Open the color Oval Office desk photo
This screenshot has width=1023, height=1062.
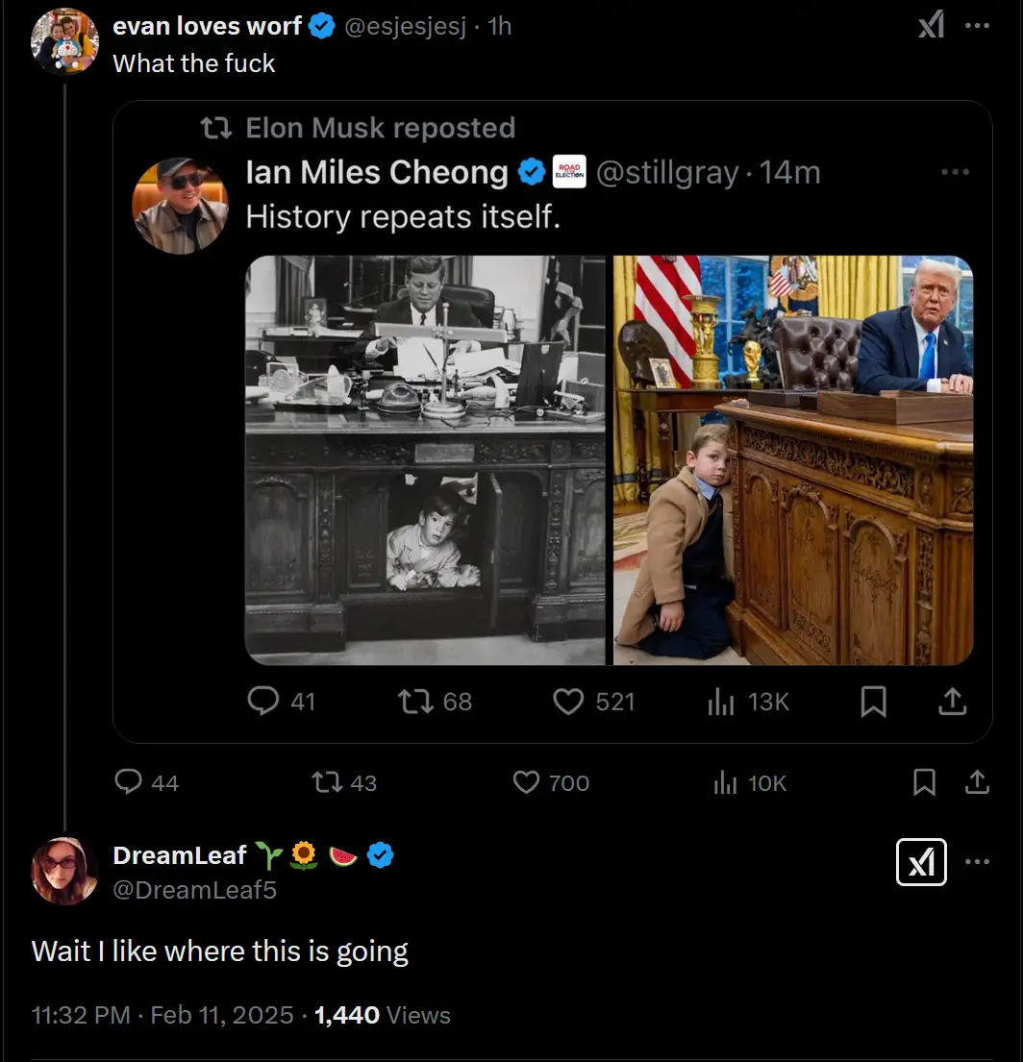793,460
